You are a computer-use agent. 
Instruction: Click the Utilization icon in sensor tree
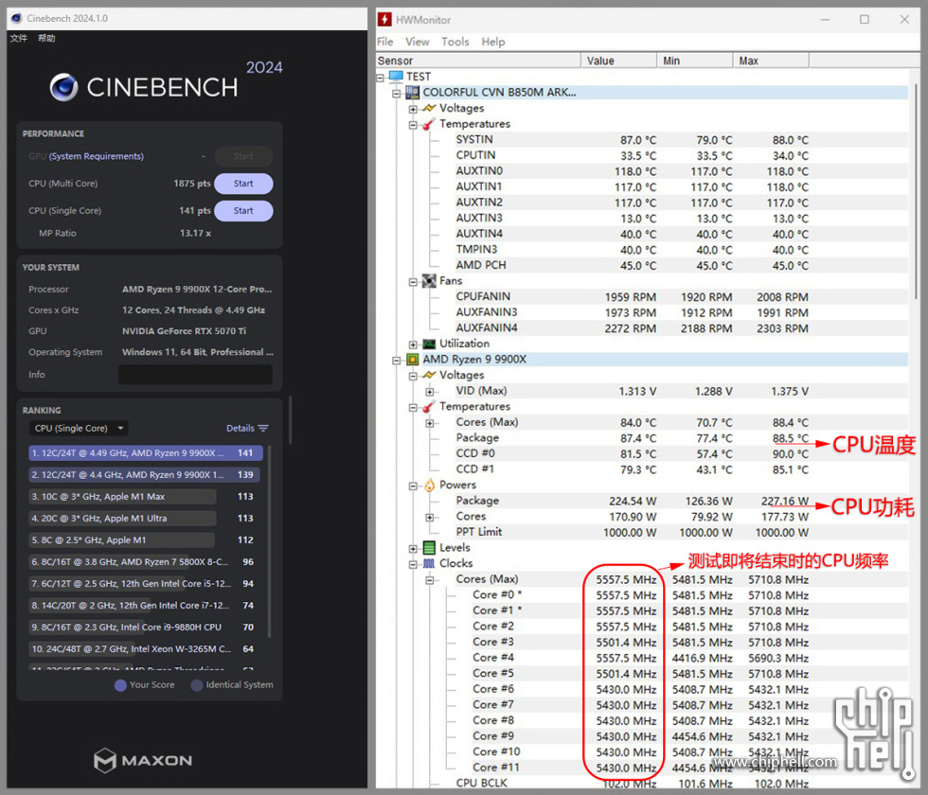(x=429, y=344)
